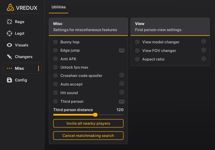Click the Third person keybind keyboard icon

pos(122,102)
